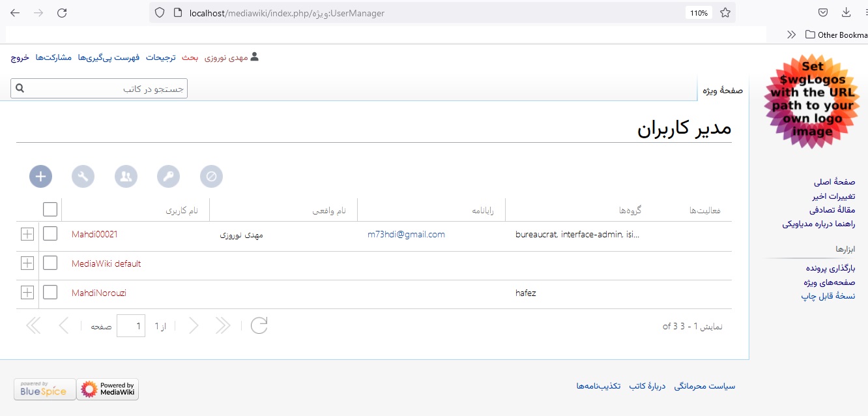Reload the page in the browser
This screenshot has width=868, height=416.
[x=62, y=12]
